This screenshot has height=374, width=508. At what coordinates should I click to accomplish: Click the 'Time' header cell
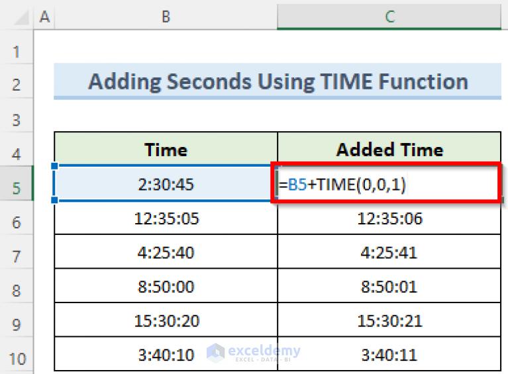(x=166, y=150)
